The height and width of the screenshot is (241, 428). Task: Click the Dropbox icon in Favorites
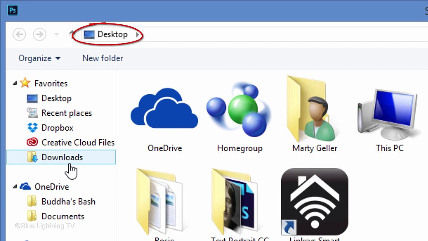point(32,128)
